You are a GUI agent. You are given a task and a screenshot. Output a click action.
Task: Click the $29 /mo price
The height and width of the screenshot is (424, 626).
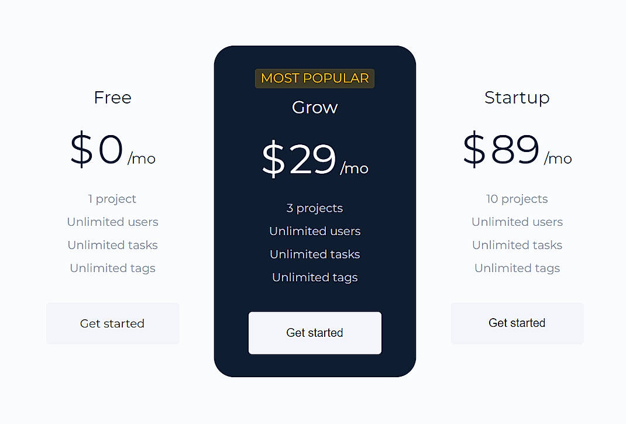315,159
